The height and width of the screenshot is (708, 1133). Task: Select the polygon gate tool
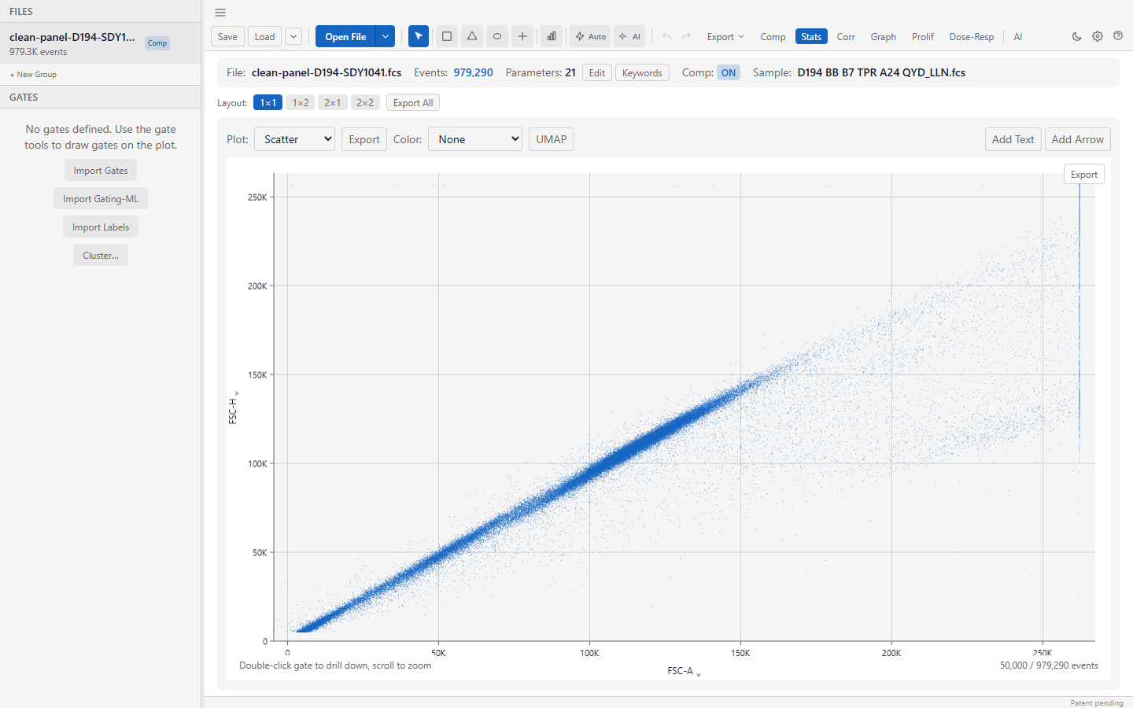[x=472, y=36]
